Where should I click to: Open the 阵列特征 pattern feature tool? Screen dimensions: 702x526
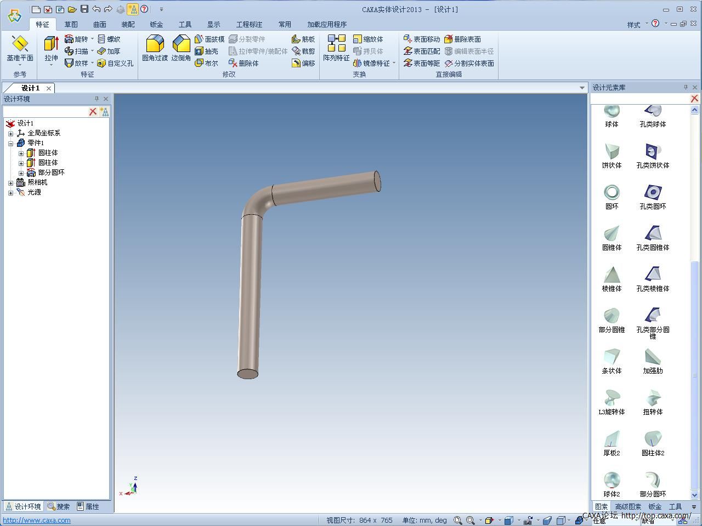tap(336, 48)
